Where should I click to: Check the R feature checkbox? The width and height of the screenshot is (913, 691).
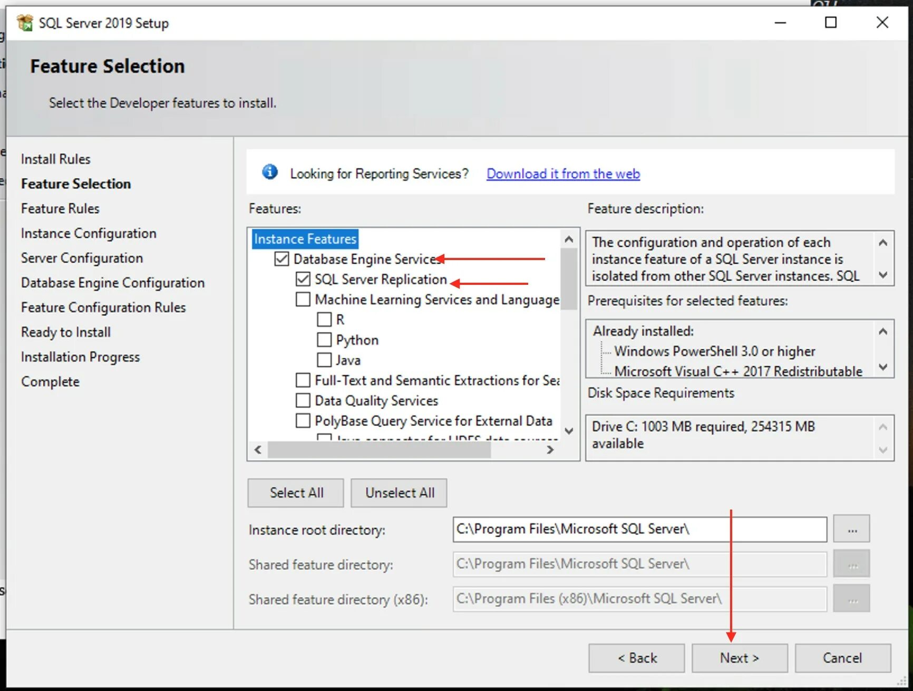tap(324, 320)
